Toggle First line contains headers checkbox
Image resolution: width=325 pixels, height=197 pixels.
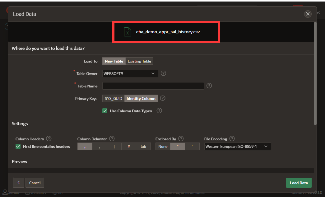click(18, 146)
